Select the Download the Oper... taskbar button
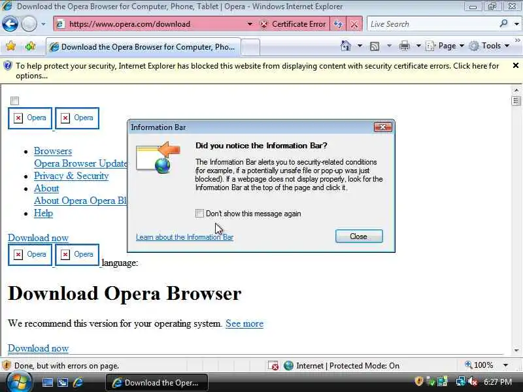This screenshot has width=523, height=392. 157,383
